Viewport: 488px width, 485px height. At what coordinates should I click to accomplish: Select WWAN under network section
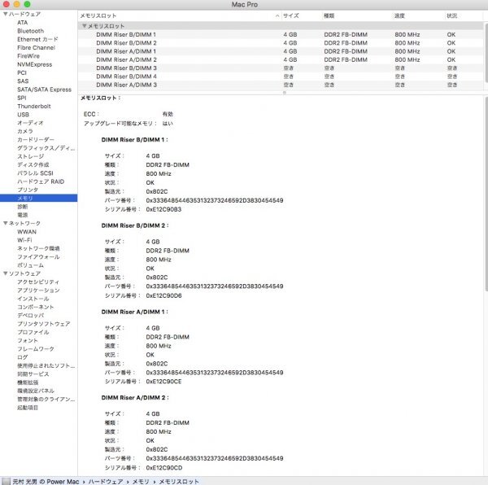pos(27,232)
